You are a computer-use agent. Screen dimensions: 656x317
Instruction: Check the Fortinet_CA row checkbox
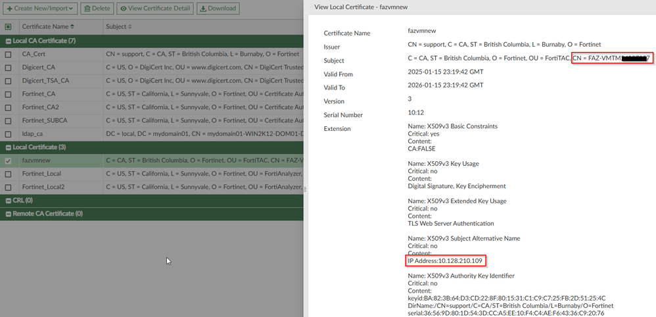pyautogui.click(x=8, y=94)
